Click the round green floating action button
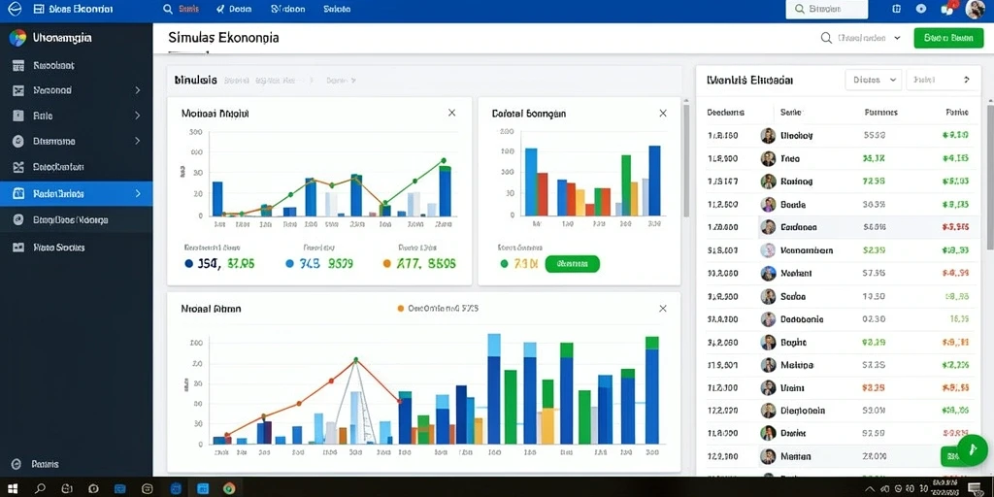 [973, 449]
